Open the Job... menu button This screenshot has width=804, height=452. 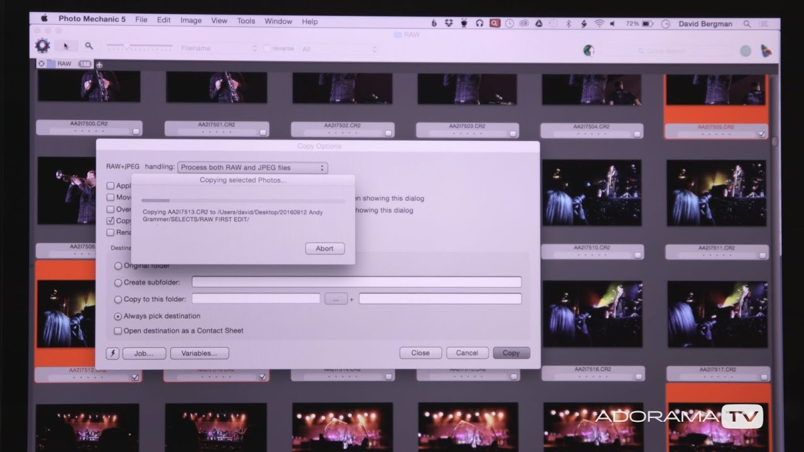point(144,353)
